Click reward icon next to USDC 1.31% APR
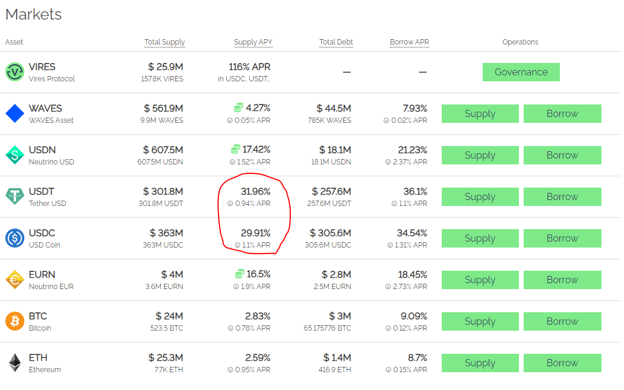 pos(390,245)
